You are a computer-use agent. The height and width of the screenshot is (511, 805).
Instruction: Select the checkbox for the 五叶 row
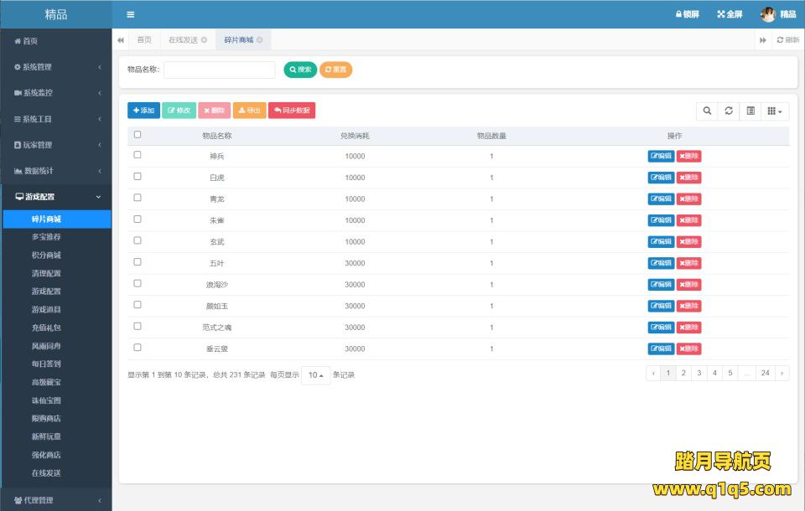point(138,262)
